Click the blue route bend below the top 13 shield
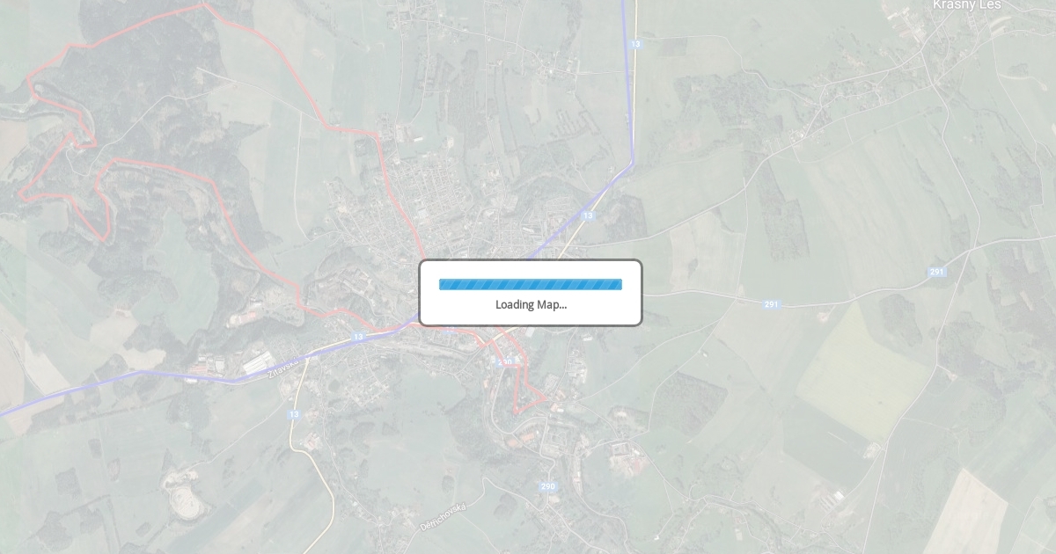The width and height of the screenshot is (1056, 554). point(633,162)
